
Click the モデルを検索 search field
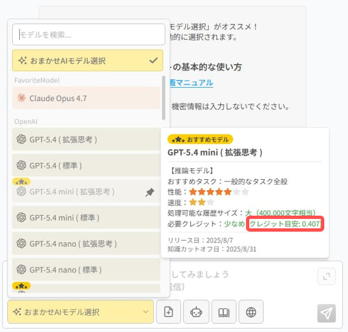pyautogui.click(x=88, y=35)
